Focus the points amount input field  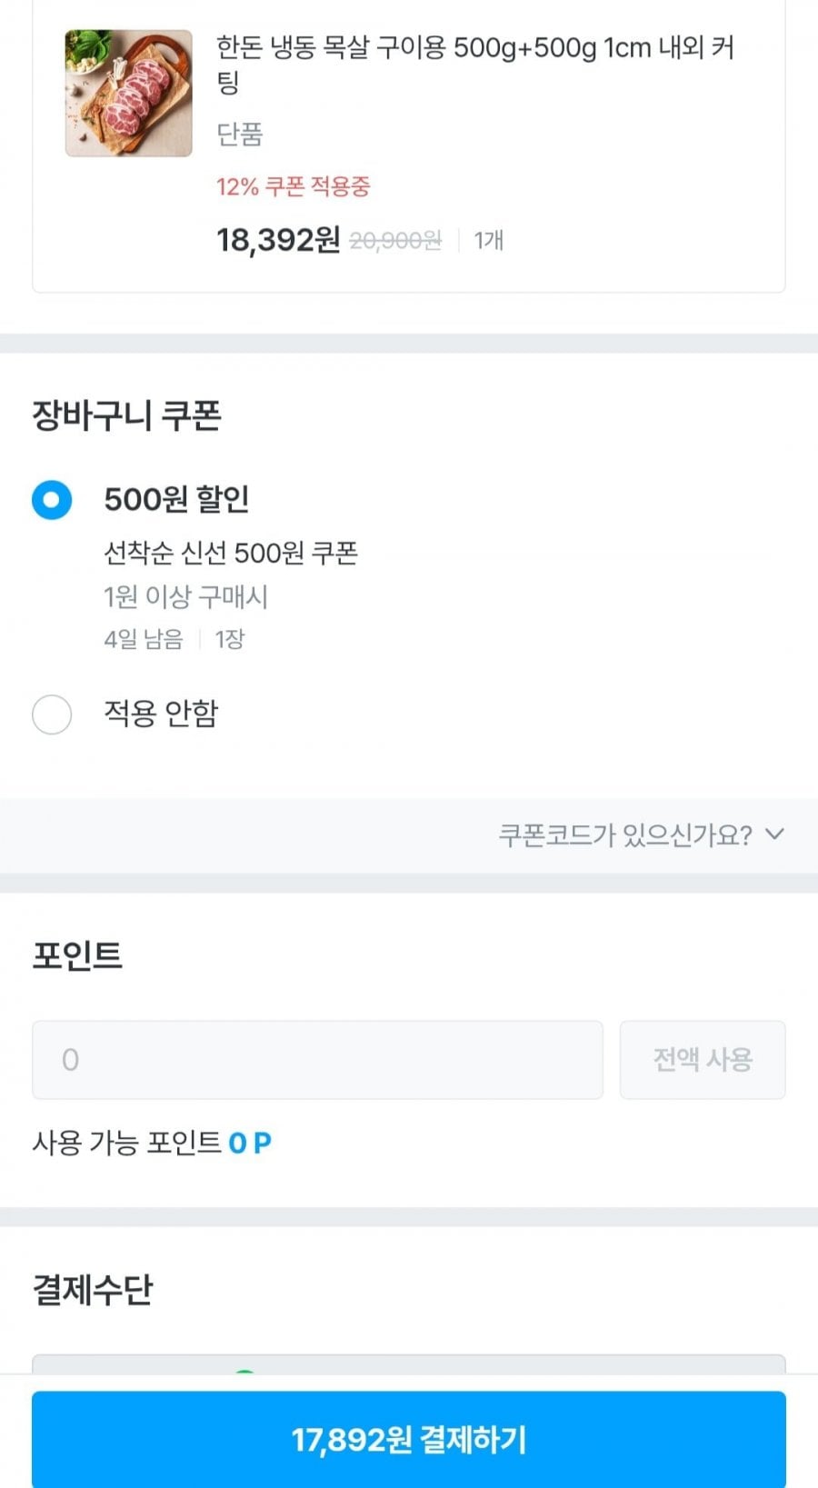[317, 1060]
